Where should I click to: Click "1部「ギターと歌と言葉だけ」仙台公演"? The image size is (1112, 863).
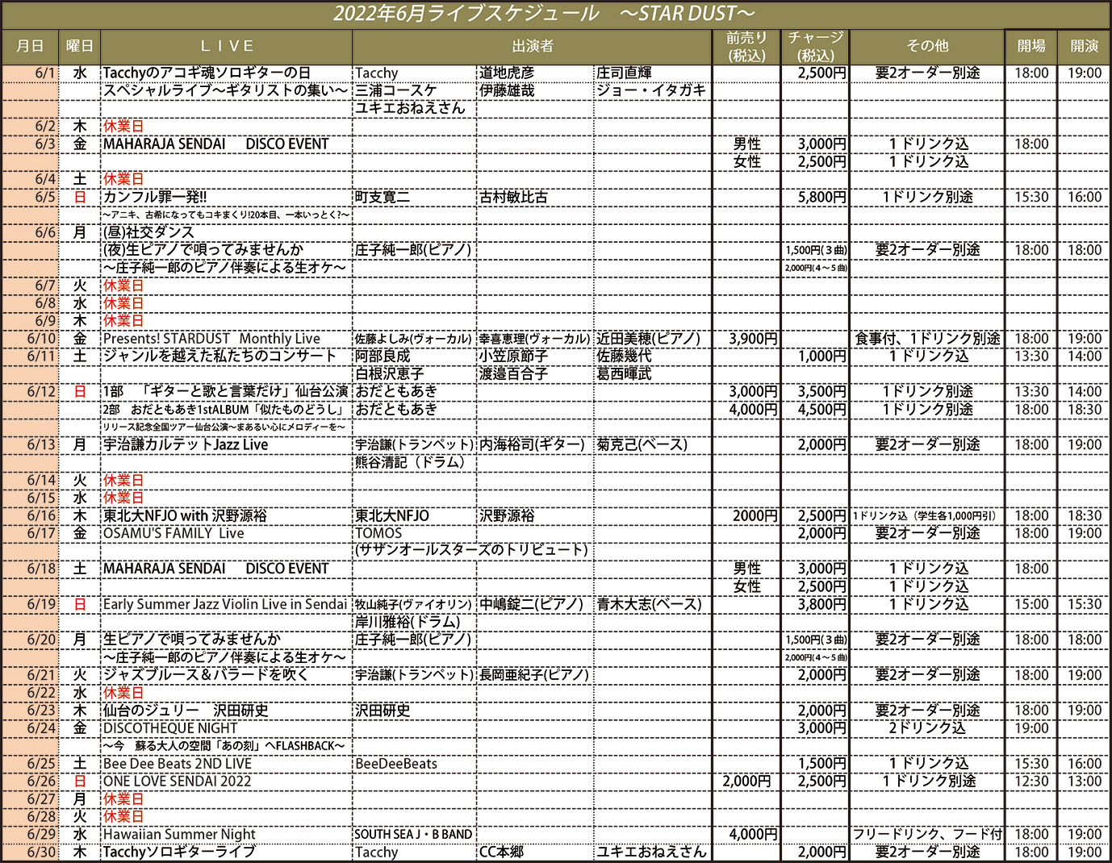point(226,391)
